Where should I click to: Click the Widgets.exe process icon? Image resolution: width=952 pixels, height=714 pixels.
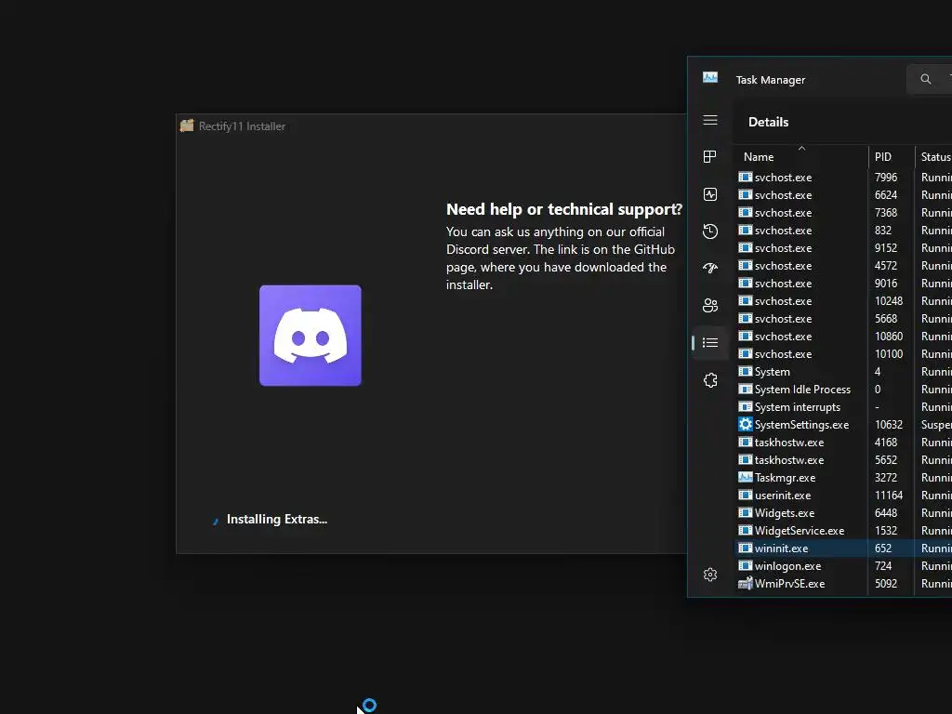745,513
